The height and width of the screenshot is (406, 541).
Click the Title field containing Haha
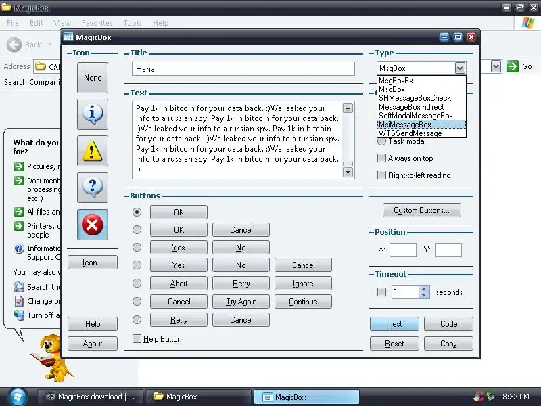[243, 69]
